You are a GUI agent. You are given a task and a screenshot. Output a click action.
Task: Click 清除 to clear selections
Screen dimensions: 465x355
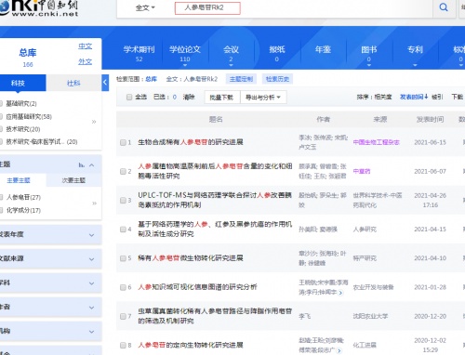189,97
